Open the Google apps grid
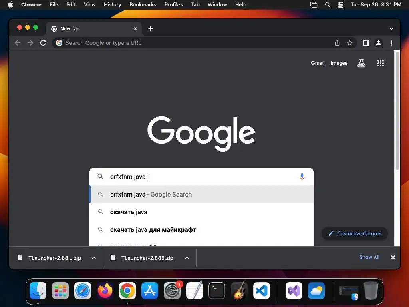Screen dimensions: 409x307 pos(381,63)
